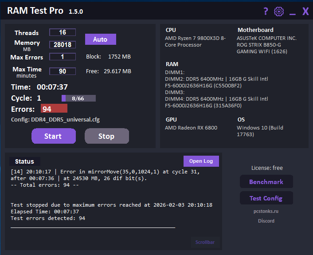Minimize the RAM Test Pro window
313x255 pixels.
tap(293, 14)
